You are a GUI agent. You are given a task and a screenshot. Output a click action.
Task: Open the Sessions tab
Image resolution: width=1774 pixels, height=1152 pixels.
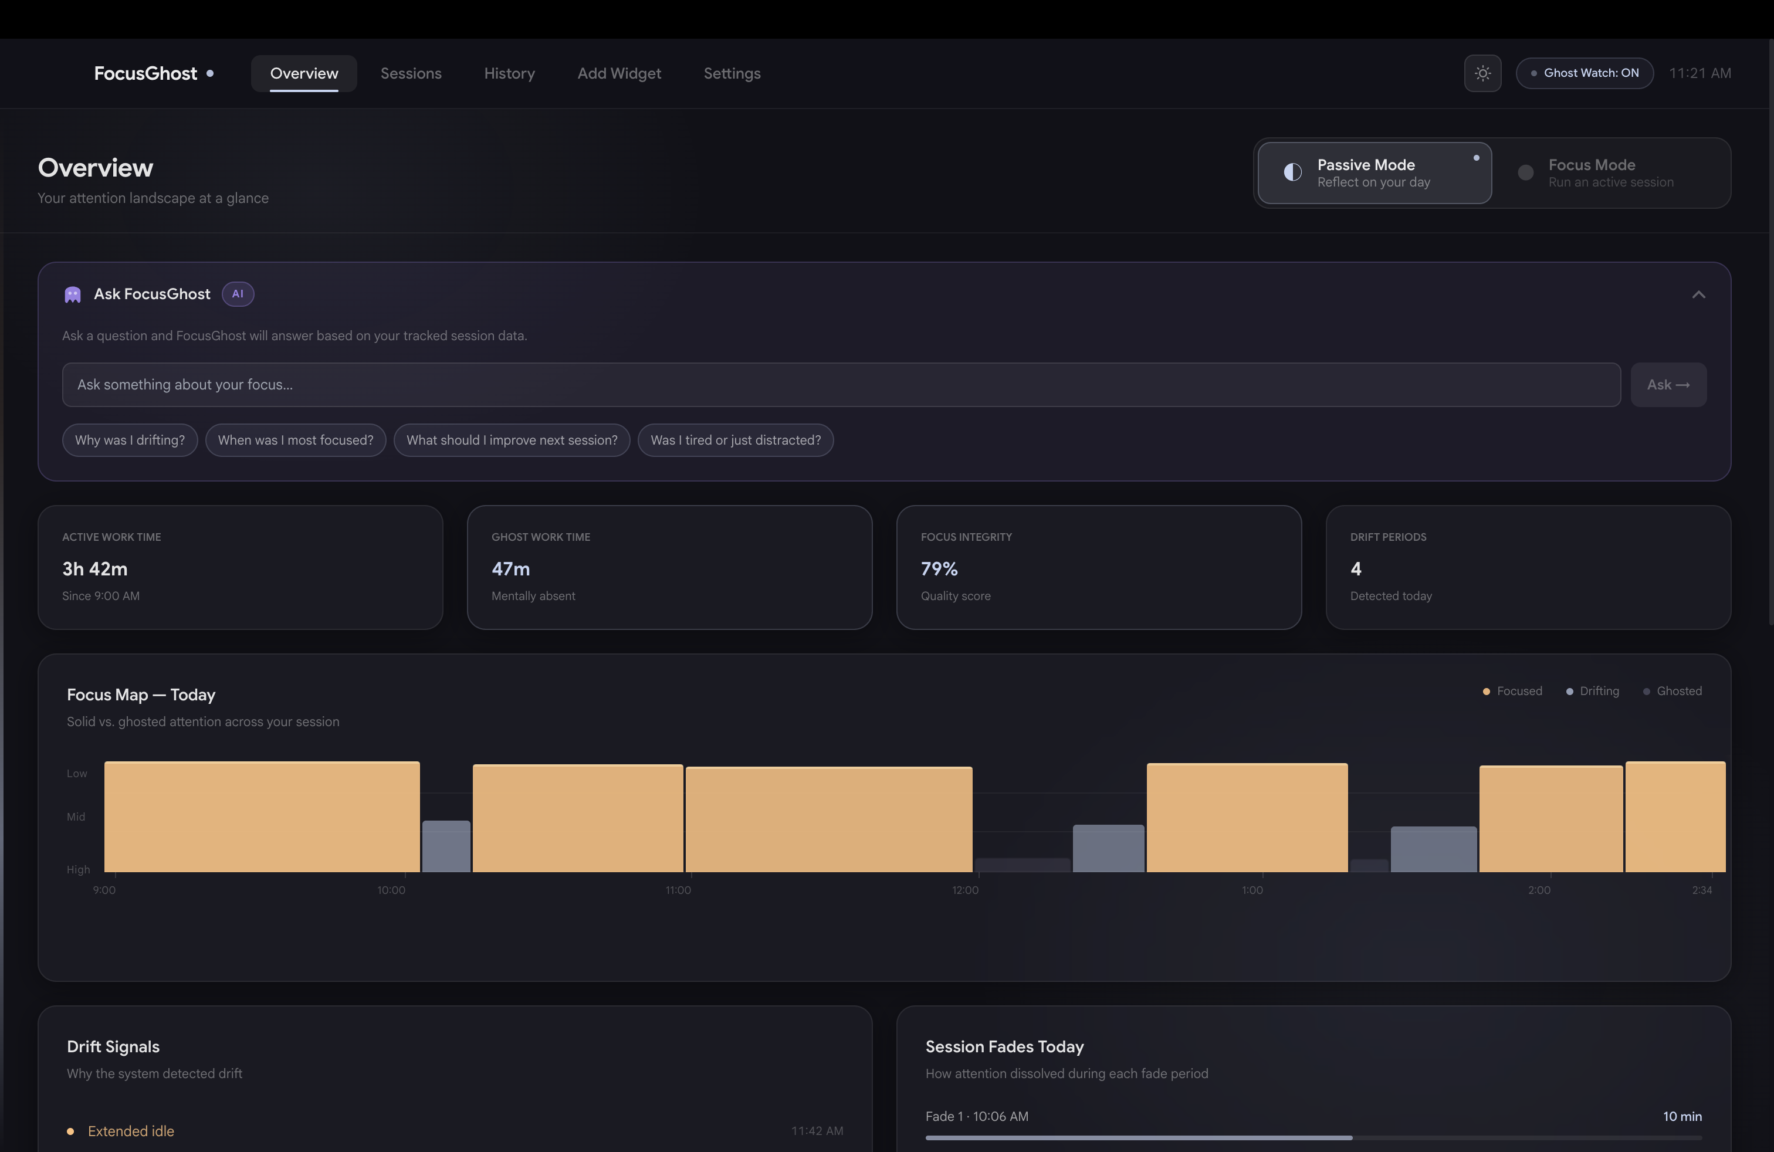411,73
